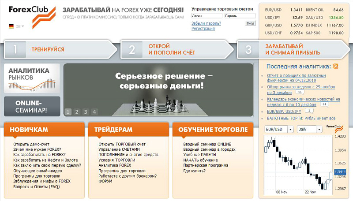Image resolution: width=353 pixels, height=201 pixels.
Task: Click the German flag icon
Action: click(x=11, y=26)
